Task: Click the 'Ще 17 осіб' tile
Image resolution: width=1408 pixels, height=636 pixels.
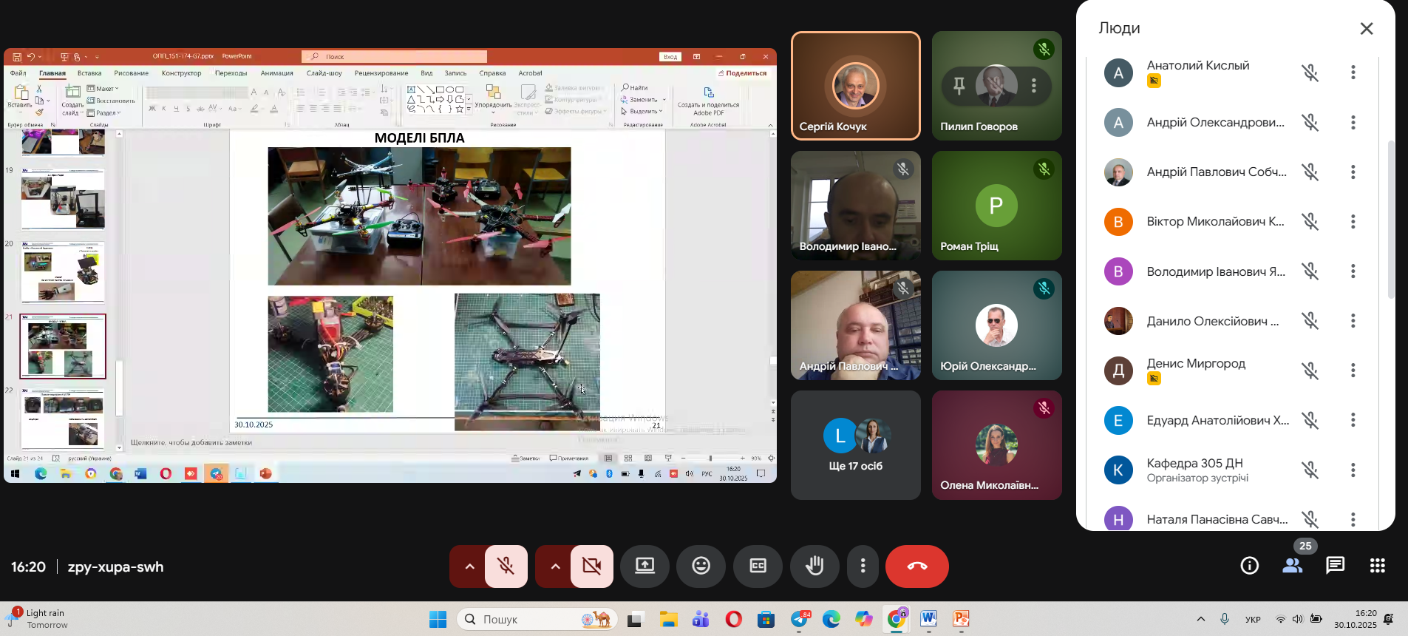Action: click(x=855, y=445)
